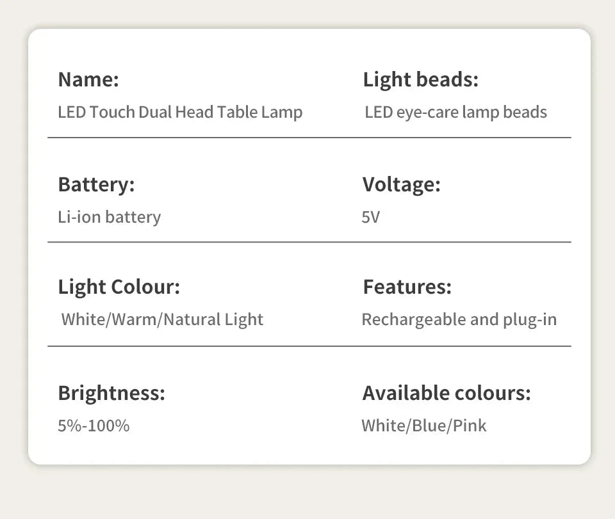
Task: Click the "Available colours:" heading
Action: [447, 392]
